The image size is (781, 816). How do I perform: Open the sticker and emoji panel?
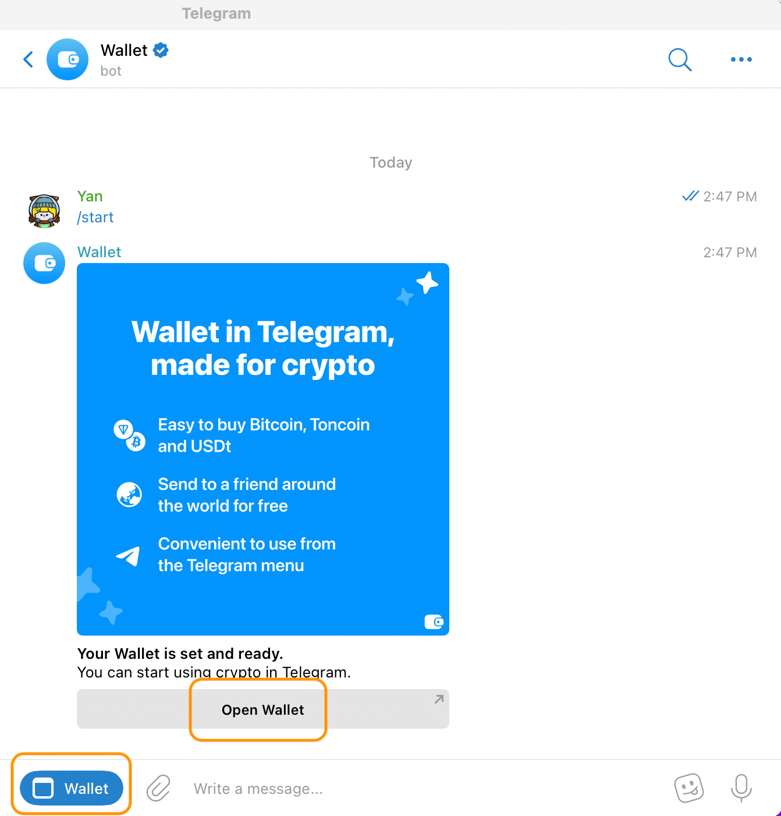689,789
